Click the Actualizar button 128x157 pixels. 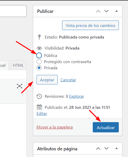pyautogui.click(x=106, y=127)
